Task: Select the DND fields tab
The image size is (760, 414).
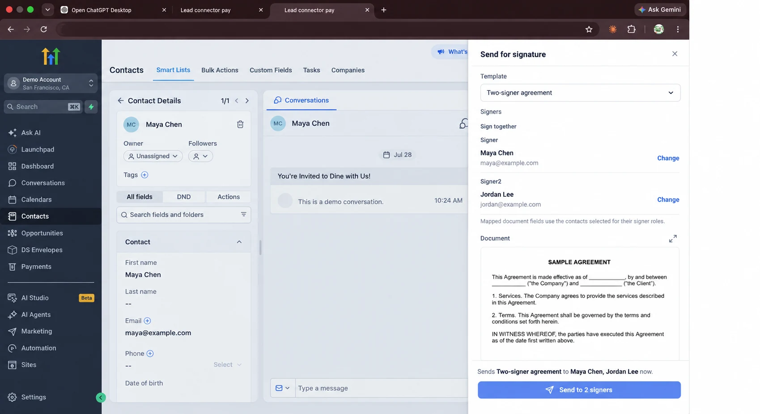Action: pyautogui.click(x=184, y=197)
